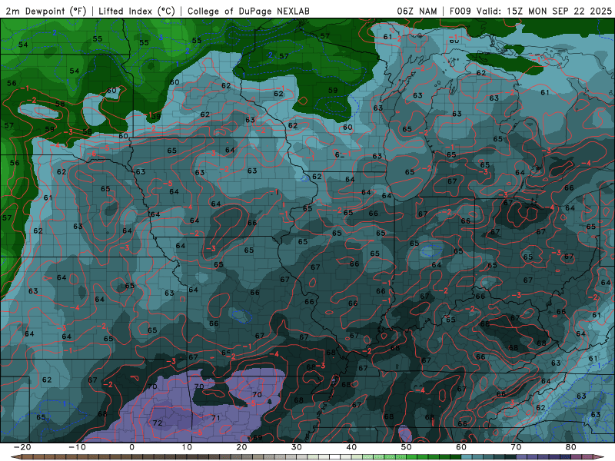
Task: Click the left arrow end of the colorbar
Action: (x=15, y=456)
